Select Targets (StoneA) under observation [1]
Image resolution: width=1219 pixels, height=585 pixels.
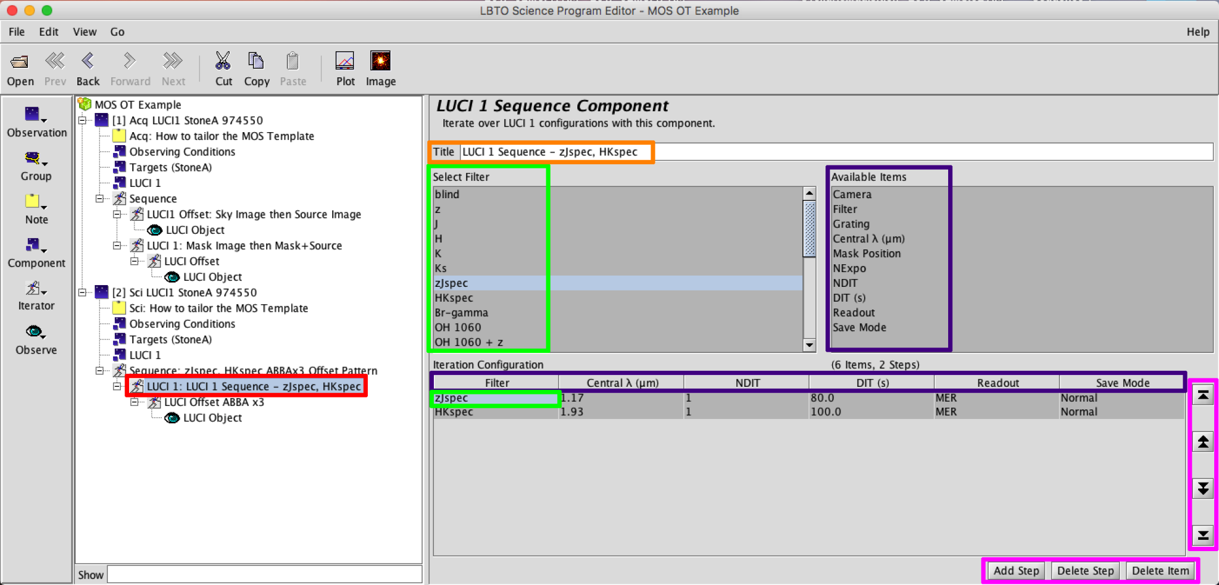pyautogui.click(x=163, y=167)
